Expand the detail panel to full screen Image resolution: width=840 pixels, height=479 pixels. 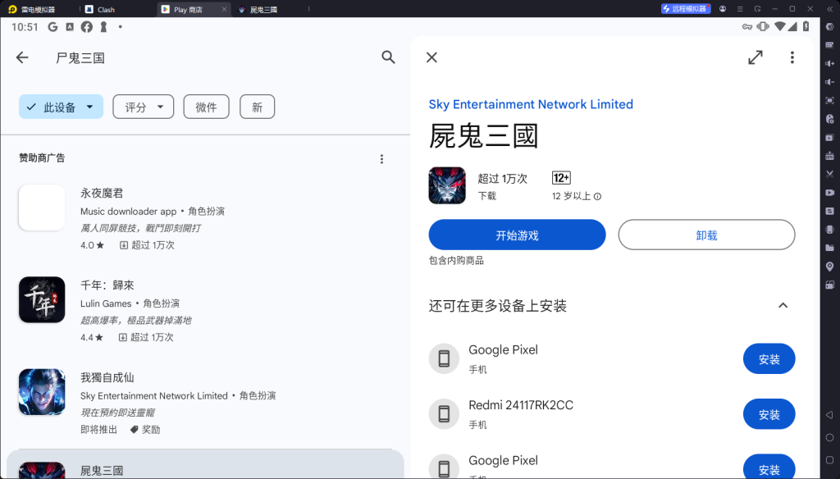[x=756, y=57]
